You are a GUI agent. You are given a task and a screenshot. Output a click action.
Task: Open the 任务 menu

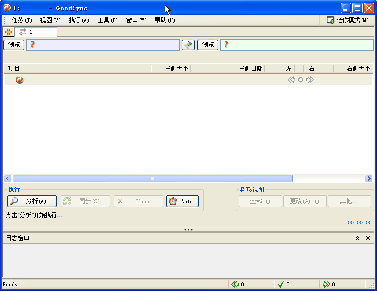pyautogui.click(x=21, y=20)
